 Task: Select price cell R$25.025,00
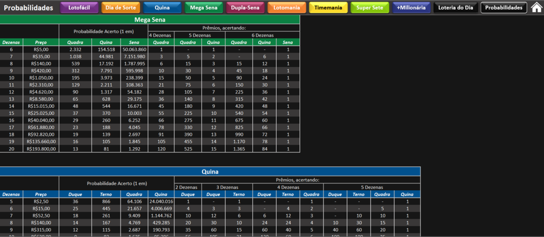[41, 113]
